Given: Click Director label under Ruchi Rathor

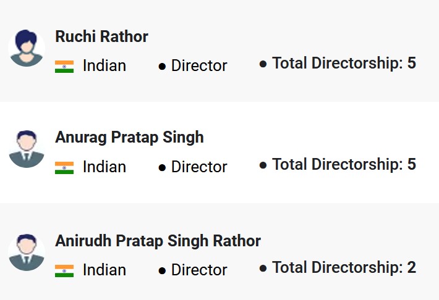Looking at the screenshot, I should pos(199,65).
